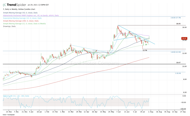Click the small green arrow marker near the latest candles
The width and height of the screenshot is (190, 116).
point(146,44)
